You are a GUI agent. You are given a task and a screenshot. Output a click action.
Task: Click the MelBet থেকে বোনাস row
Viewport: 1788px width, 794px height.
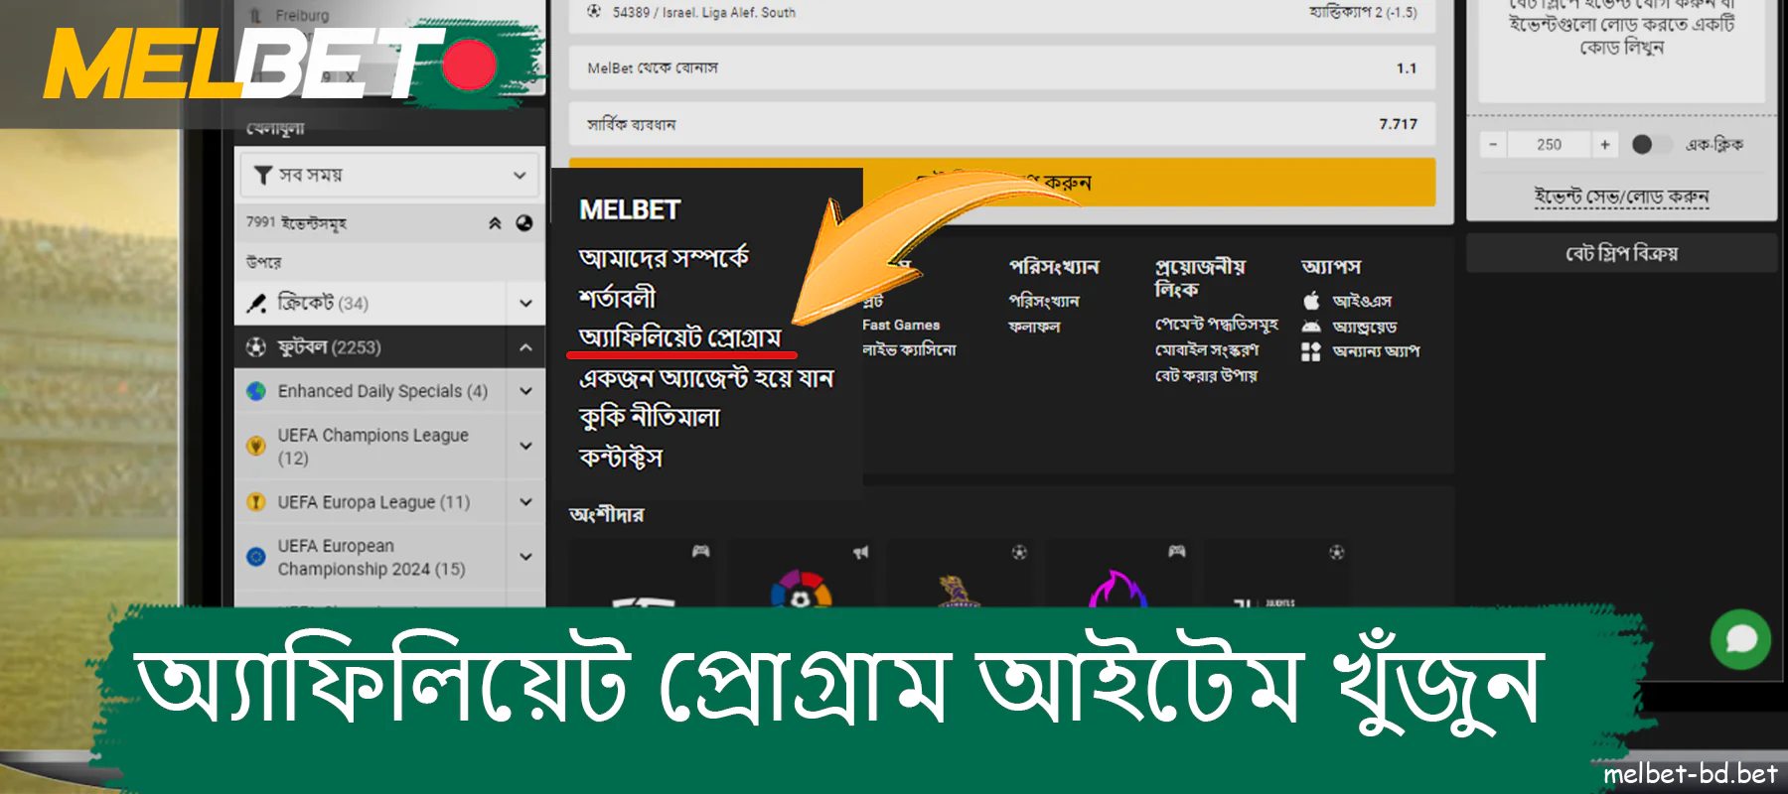point(1002,67)
